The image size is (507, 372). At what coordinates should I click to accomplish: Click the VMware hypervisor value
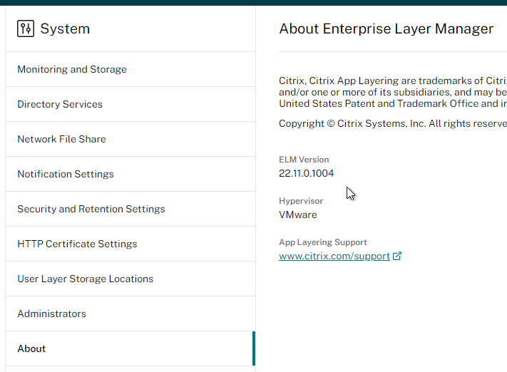pos(298,215)
